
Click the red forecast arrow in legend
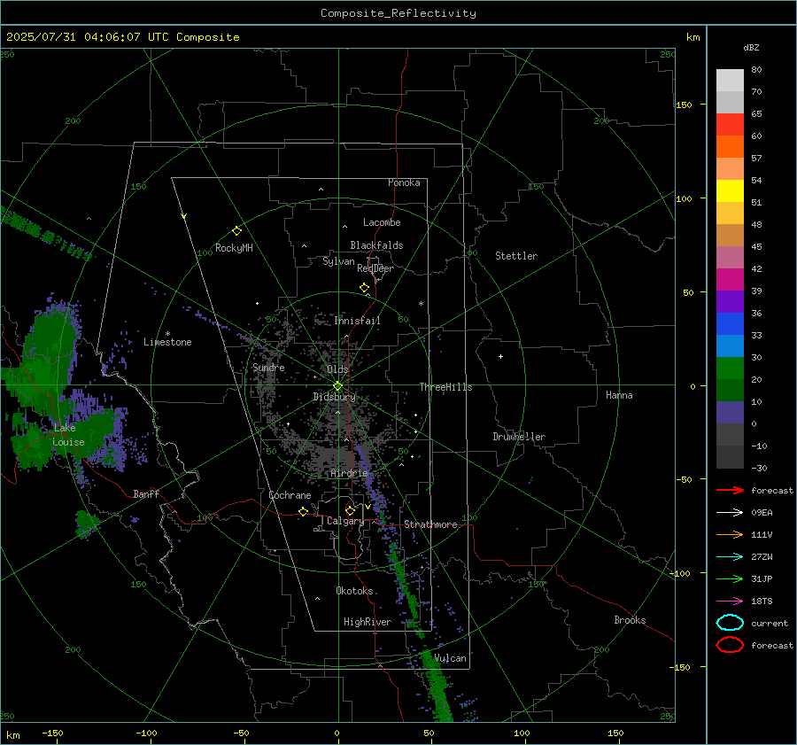click(730, 490)
